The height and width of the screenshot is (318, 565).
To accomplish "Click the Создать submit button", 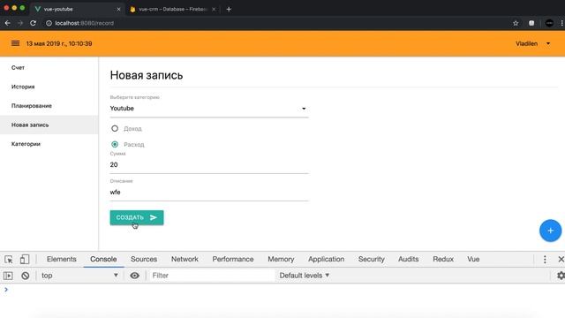I will (137, 217).
